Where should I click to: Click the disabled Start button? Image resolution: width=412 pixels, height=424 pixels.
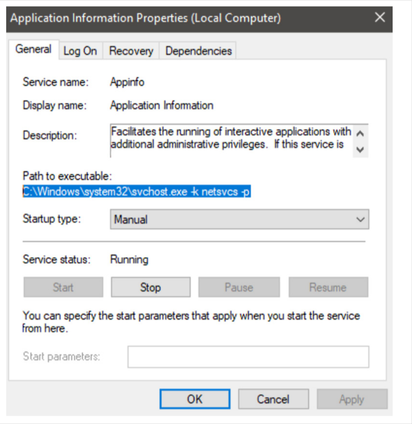pyautogui.click(x=63, y=287)
